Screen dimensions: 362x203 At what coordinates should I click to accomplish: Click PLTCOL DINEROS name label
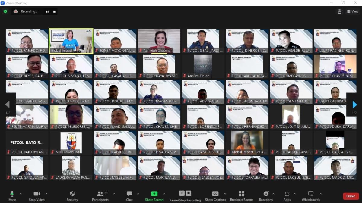tap(249, 51)
